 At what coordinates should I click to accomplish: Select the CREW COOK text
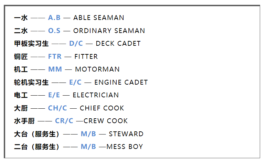[x=106, y=121]
